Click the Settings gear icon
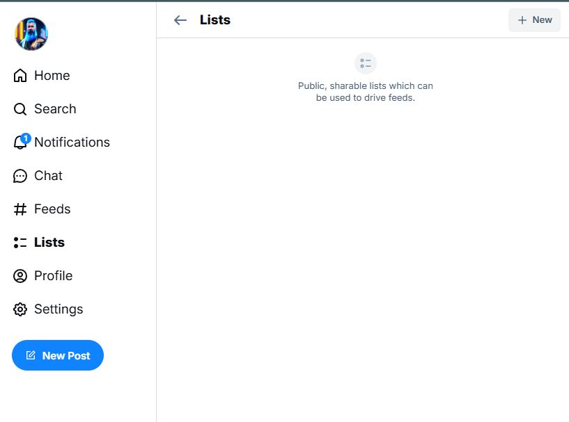Image resolution: width=569 pixels, height=422 pixels. pos(20,309)
